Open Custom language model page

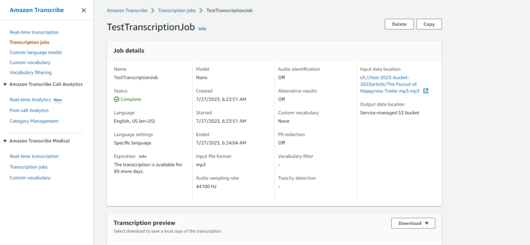pyautogui.click(x=36, y=52)
